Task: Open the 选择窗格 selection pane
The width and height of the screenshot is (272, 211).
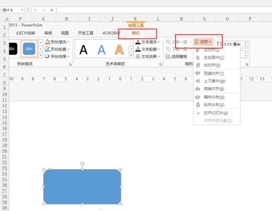Action: [176, 57]
